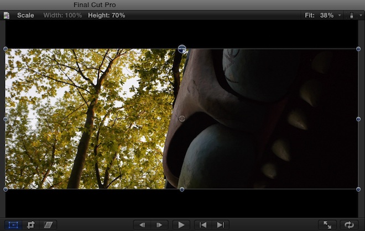Click the bottom-center scale handle
The width and height of the screenshot is (365, 231).
tap(182, 189)
